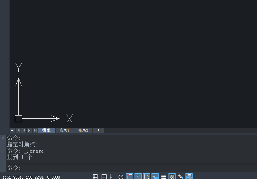The height and width of the screenshot is (179, 257).
Task: Switch to 布局1 layout tab
Action: 64,130
